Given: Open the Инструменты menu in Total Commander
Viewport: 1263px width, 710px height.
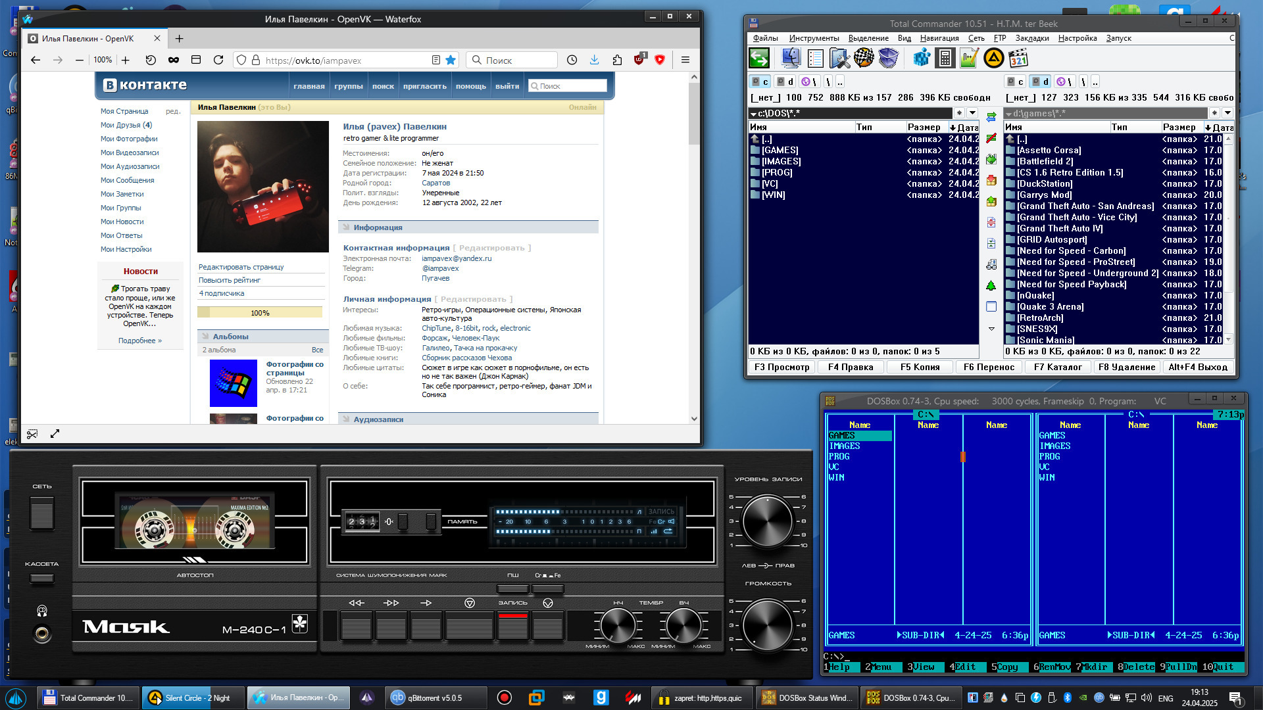Looking at the screenshot, I should [x=814, y=38].
